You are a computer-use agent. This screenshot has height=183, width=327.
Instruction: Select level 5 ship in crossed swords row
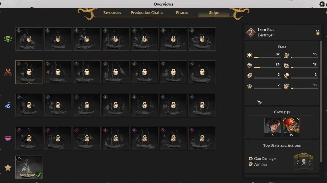click(173, 72)
